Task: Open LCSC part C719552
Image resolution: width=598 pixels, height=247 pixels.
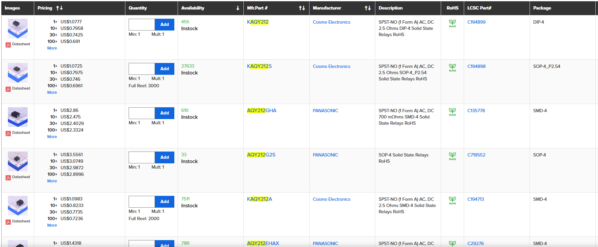Action: click(476, 155)
